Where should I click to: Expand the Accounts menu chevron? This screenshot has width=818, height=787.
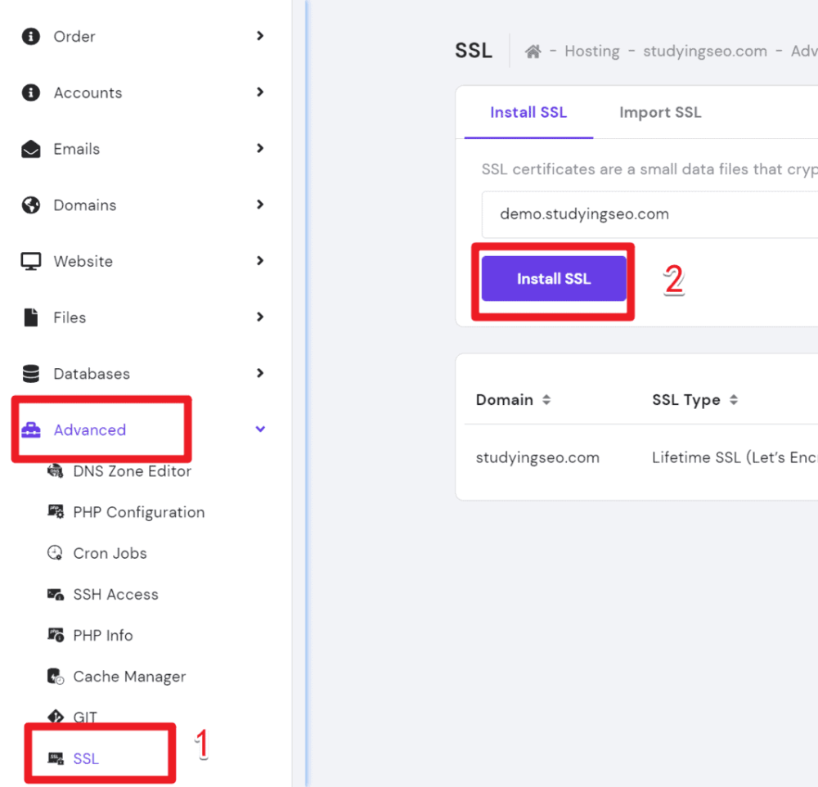[x=260, y=92]
